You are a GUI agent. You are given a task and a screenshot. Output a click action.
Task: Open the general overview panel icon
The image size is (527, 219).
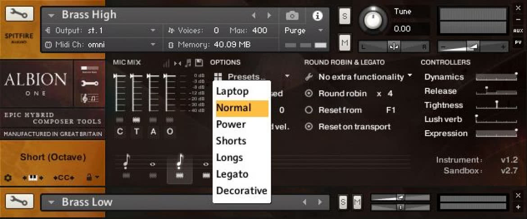pyautogui.click(x=90, y=70)
